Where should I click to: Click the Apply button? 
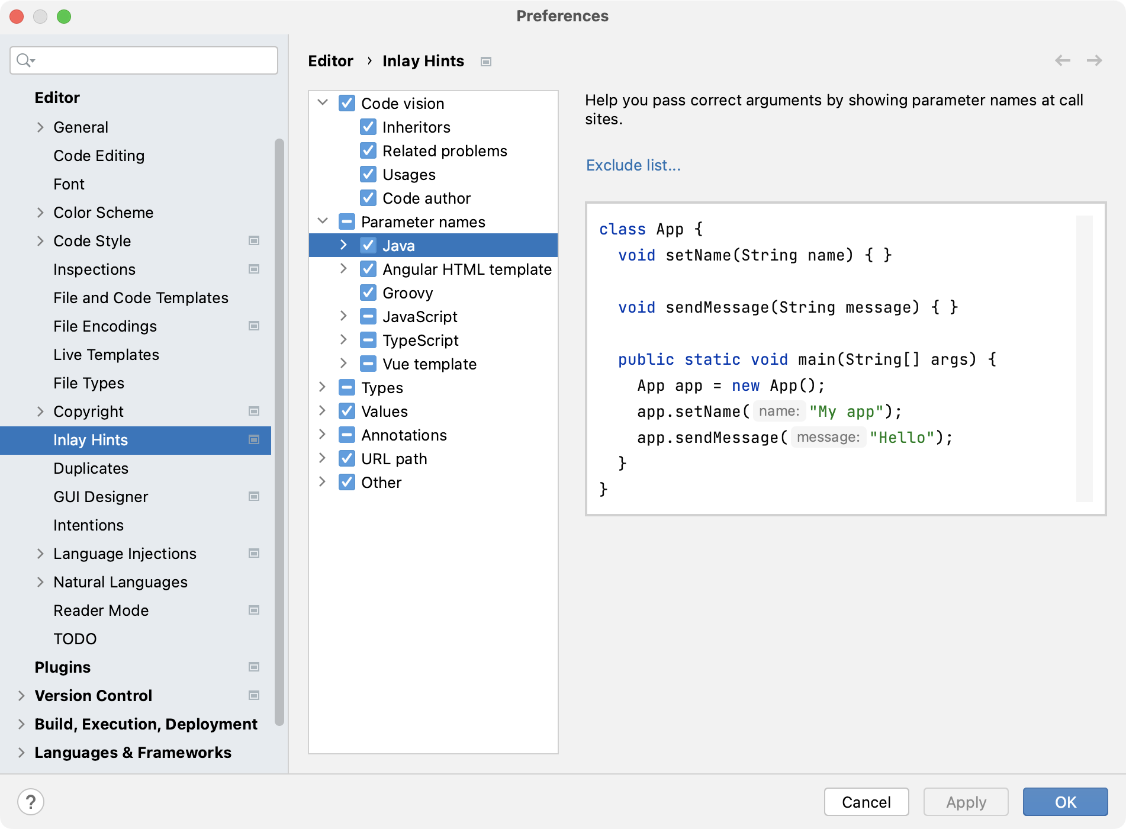[966, 802]
